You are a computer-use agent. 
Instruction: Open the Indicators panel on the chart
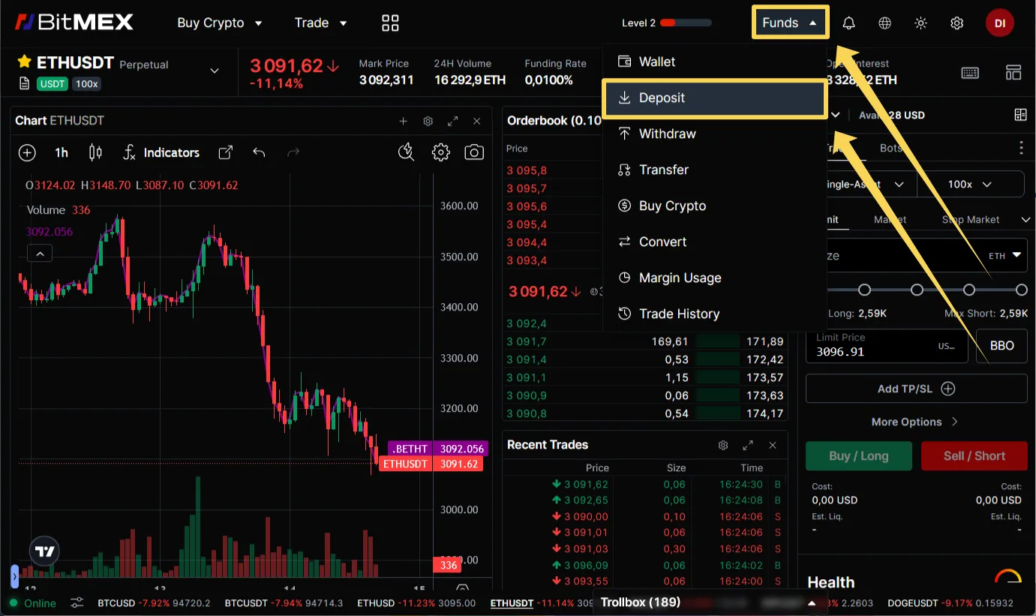pyautogui.click(x=172, y=152)
